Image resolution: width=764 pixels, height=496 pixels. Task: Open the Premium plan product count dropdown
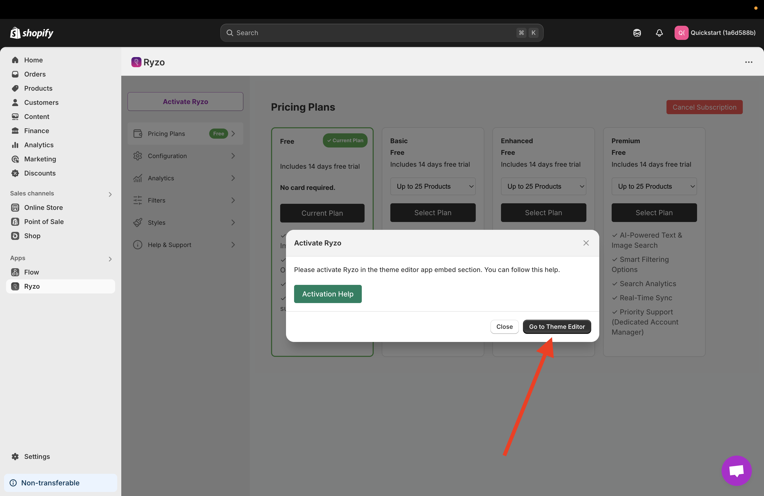(x=654, y=186)
